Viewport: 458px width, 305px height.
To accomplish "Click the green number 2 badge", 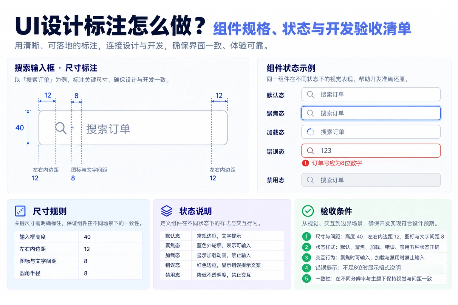I will pyautogui.click(x=306, y=247).
